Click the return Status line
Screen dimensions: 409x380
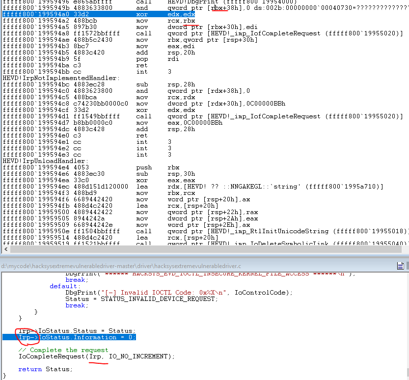(45, 369)
